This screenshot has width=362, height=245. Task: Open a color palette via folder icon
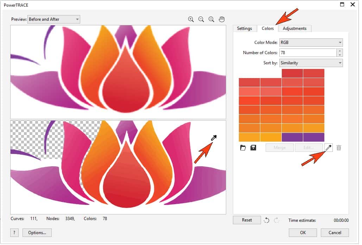[x=243, y=148]
